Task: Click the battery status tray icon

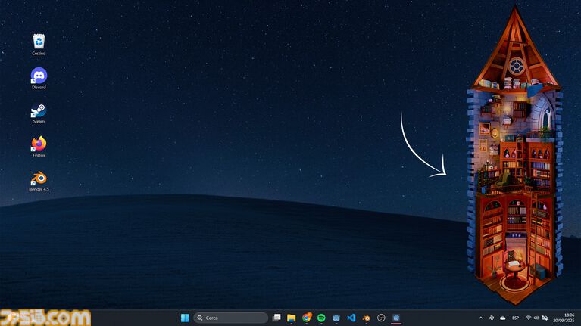Action: [x=545, y=318]
